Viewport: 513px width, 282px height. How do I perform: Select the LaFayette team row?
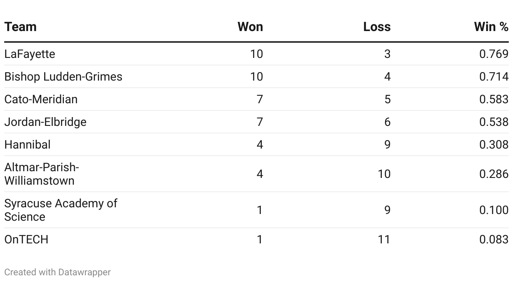click(256, 54)
